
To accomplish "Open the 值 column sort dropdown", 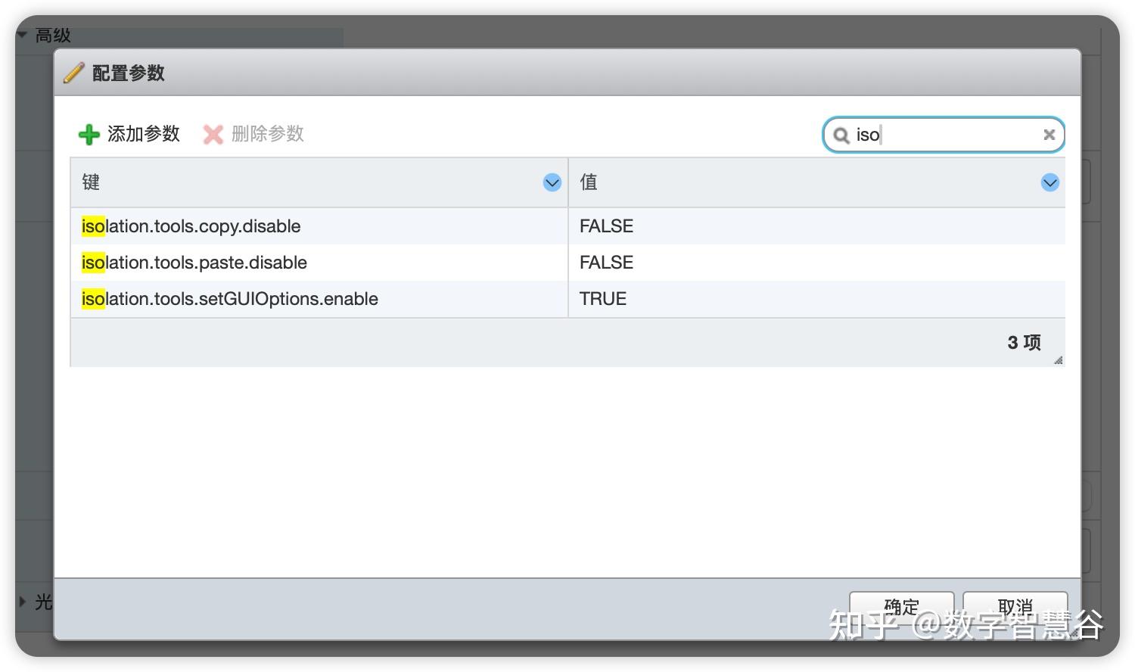I will [x=1049, y=182].
